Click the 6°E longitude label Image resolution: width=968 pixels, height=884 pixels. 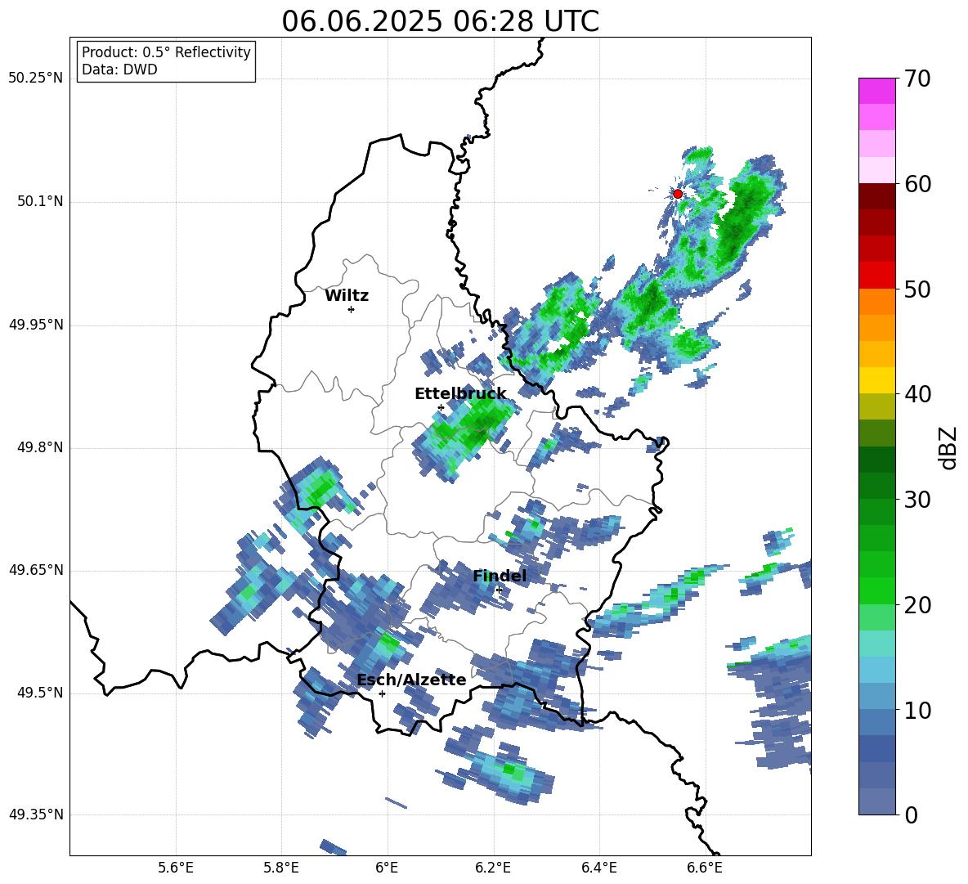point(387,868)
